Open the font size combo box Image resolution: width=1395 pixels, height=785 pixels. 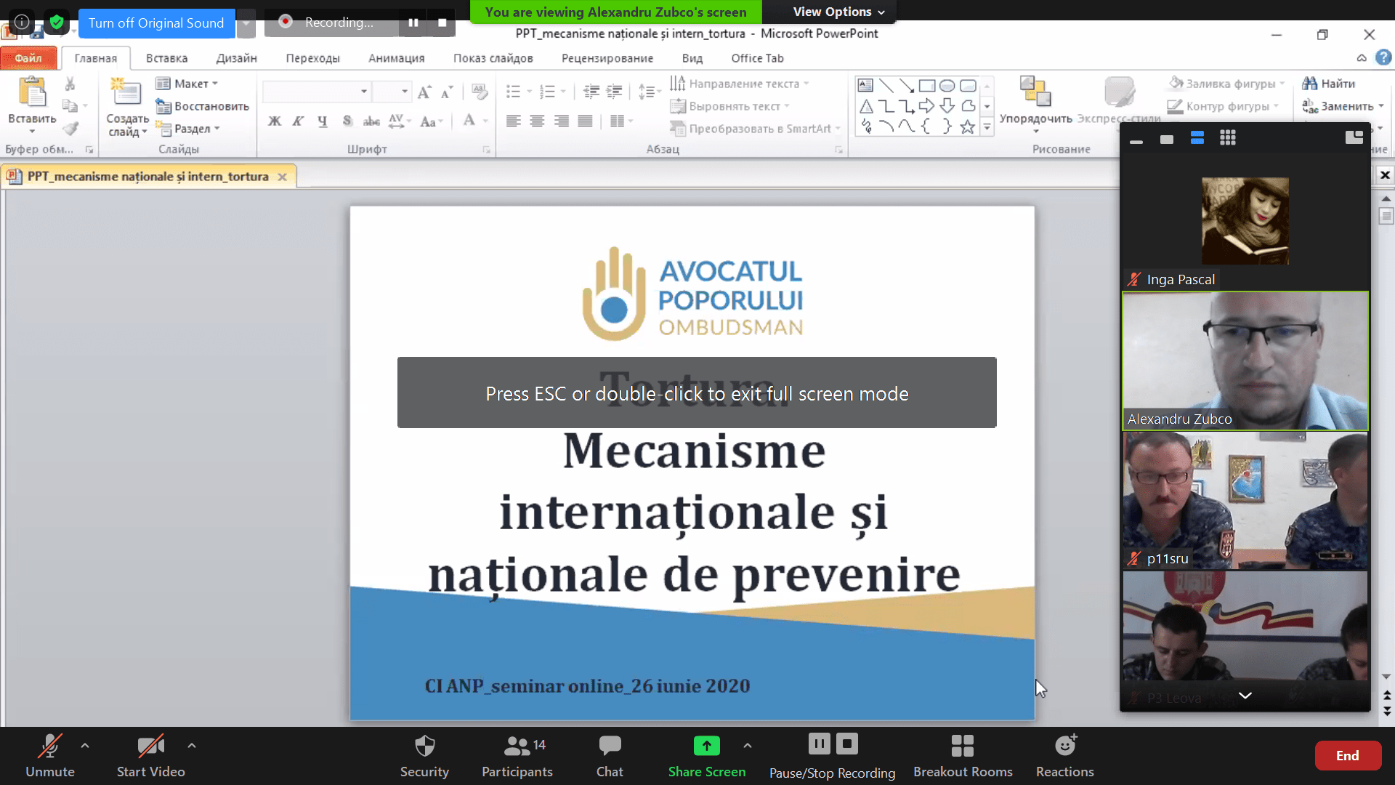pos(391,92)
